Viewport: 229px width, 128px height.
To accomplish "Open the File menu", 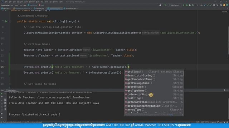I will point(6,2).
